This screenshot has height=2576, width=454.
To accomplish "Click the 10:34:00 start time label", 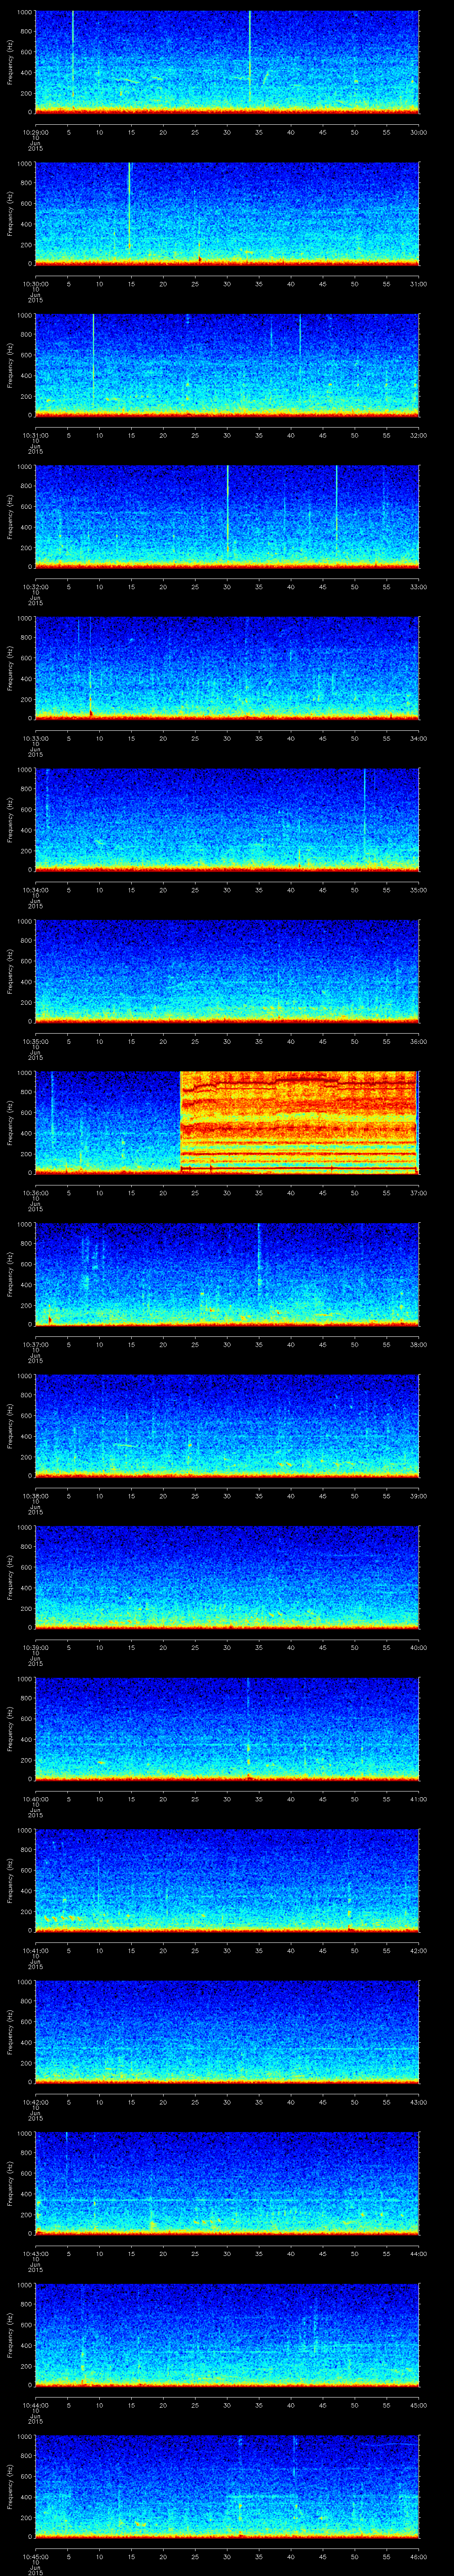I will [35, 890].
